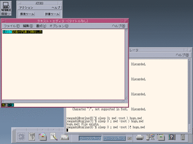Screen dimensions: 193x144
Task: Open the ヘルプ menu in the ATOK8 window
Action: pyautogui.click(x=56, y=8)
